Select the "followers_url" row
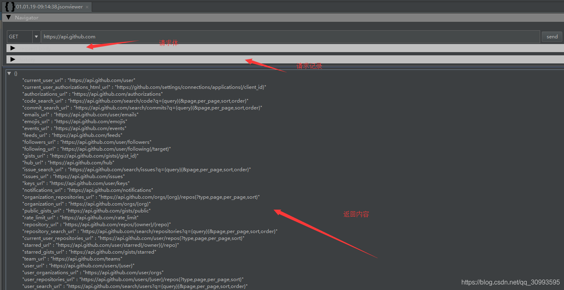 [87, 142]
